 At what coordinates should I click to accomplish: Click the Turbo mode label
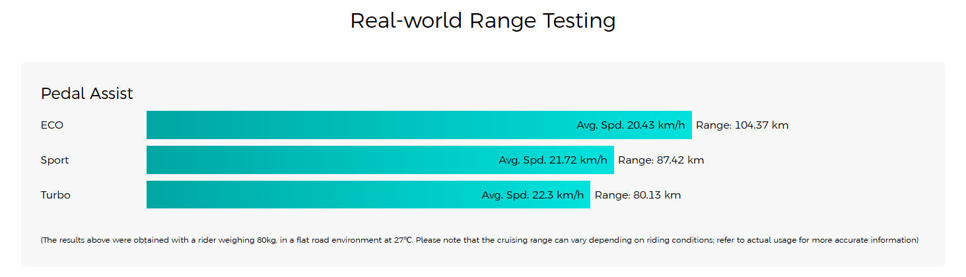pyautogui.click(x=55, y=195)
